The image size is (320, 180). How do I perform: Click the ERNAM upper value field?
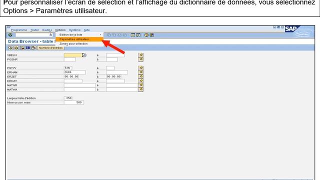click(x=117, y=72)
